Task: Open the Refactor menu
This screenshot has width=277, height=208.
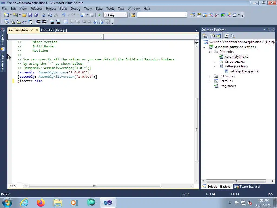Action: click(x=36, y=8)
